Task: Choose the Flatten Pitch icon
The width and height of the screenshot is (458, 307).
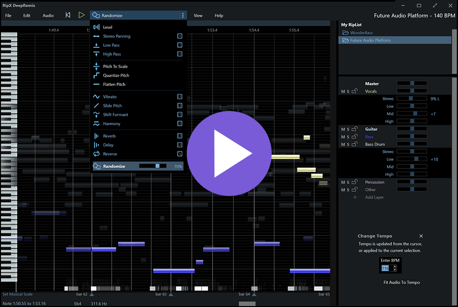Action: pos(96,84)
